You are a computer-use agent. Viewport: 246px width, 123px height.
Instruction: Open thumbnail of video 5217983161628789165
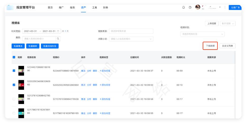pos(21,113)
